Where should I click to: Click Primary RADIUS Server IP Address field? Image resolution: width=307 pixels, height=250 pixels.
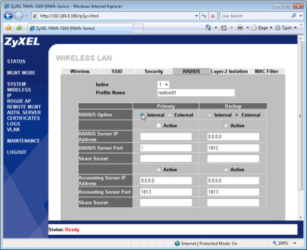(166, 137)
